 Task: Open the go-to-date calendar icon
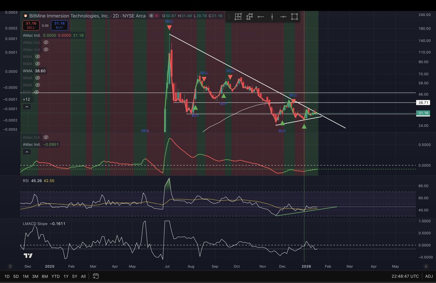96,276
